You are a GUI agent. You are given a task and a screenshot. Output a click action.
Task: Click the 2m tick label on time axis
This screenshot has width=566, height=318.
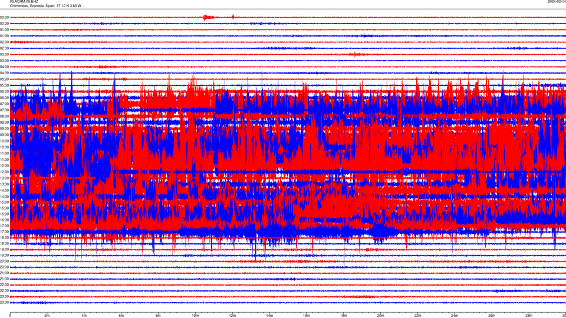click(x=47, y=316)
